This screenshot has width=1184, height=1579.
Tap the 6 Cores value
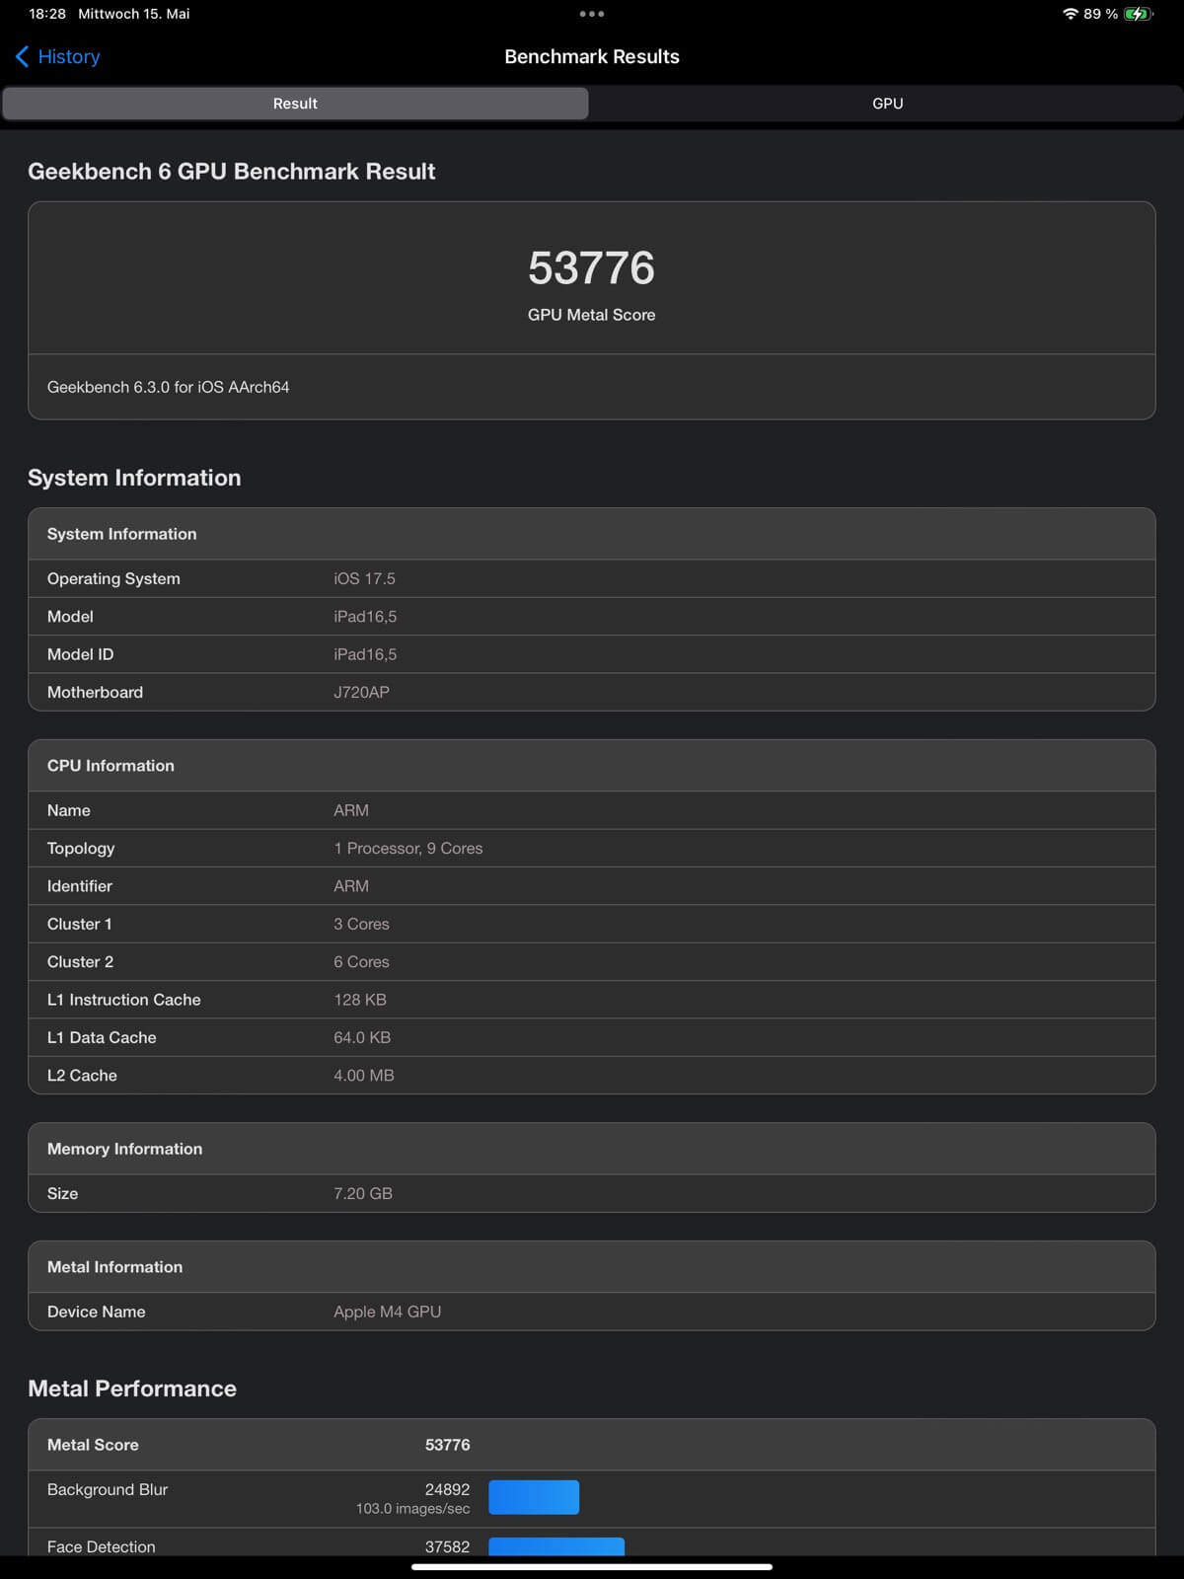[x=361, y=962]
